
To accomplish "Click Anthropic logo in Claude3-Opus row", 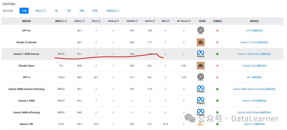I will [x=201, y=66].
